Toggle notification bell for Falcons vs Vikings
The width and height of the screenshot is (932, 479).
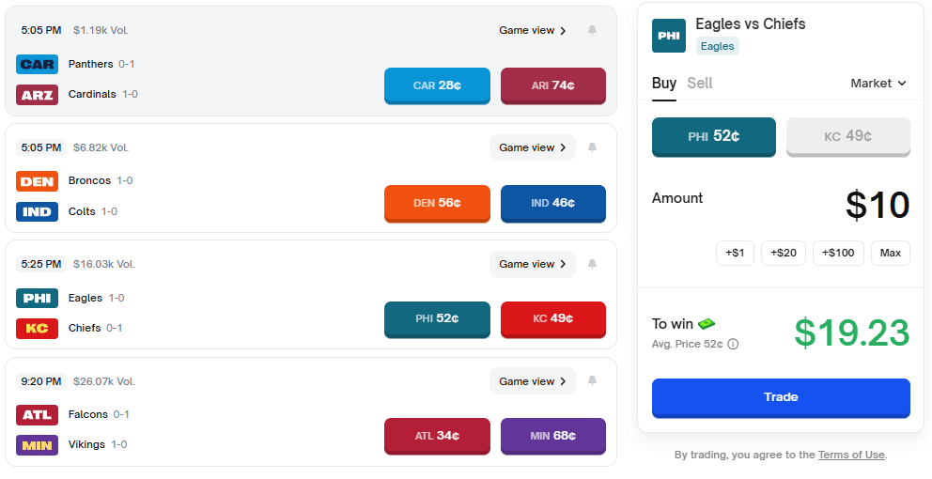592,381
